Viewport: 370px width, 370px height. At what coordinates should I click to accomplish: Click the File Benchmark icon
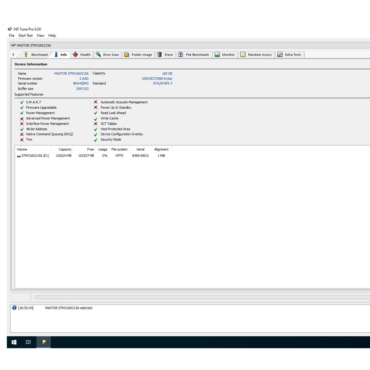click(181, 55)
